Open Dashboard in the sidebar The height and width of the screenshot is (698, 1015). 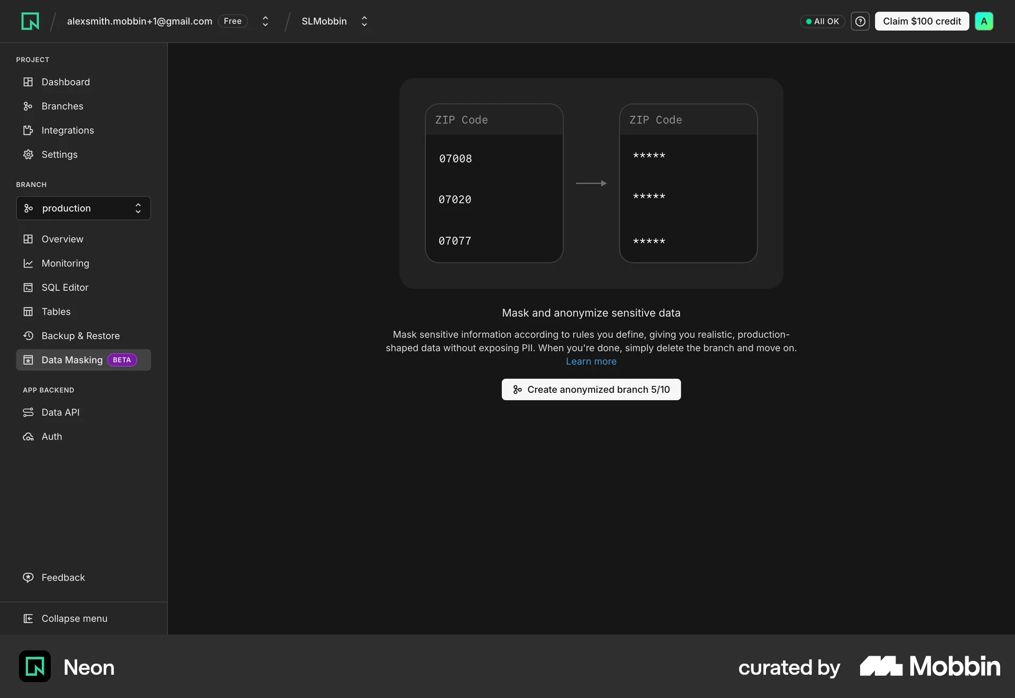(x=84, y=82)
